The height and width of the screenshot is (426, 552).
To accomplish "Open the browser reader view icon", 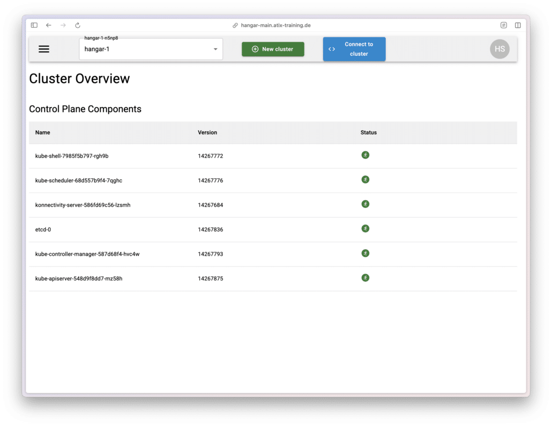I will tap(504, 25).
